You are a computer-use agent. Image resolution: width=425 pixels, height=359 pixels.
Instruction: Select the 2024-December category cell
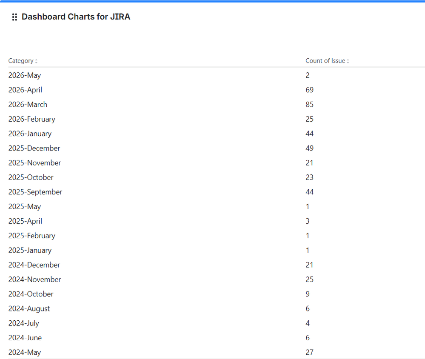pyautogui.click(x=34, y=265)
